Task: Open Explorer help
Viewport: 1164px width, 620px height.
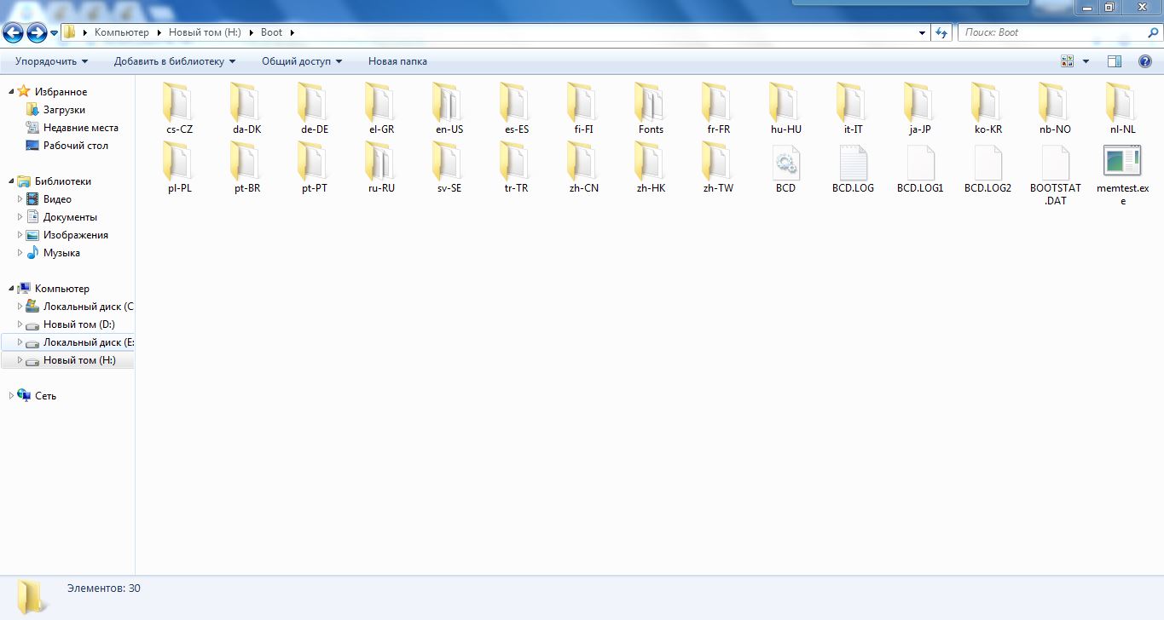Action: (1145, 61)
